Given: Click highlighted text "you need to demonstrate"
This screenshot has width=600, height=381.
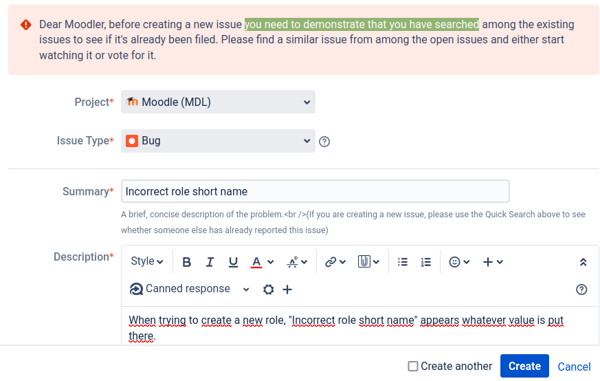Looking at the screenshot, I should pos(304,25).
